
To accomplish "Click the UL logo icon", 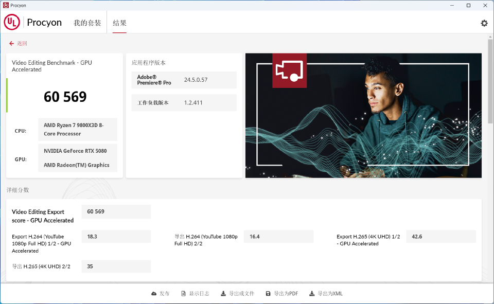I will tap(12, 22).
